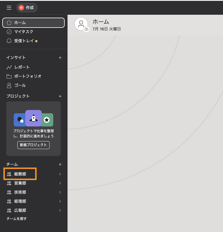This screenshot has height=232, width=223.
Task: Toggle the hamburger sidebar menu
Action: pos(9,8)
